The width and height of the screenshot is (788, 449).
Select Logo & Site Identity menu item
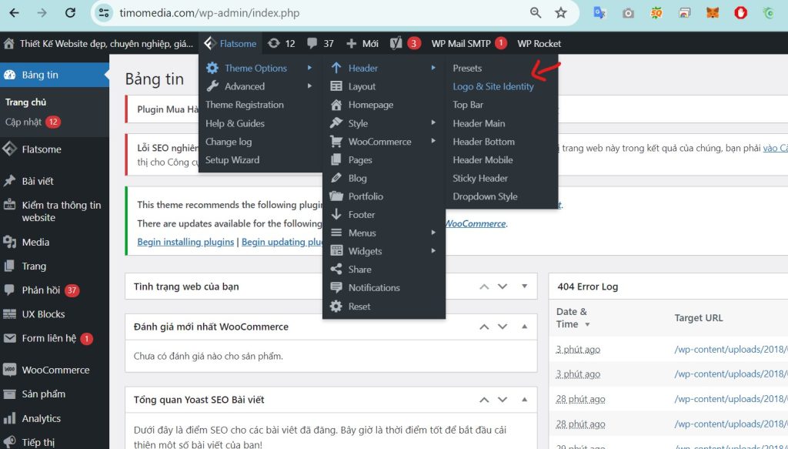[493, 86]
